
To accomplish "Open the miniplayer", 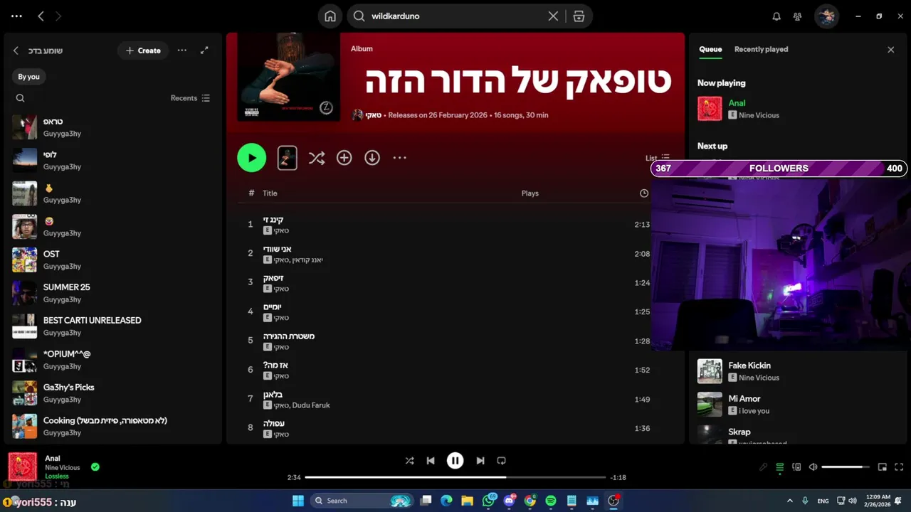I will [883, 467].
